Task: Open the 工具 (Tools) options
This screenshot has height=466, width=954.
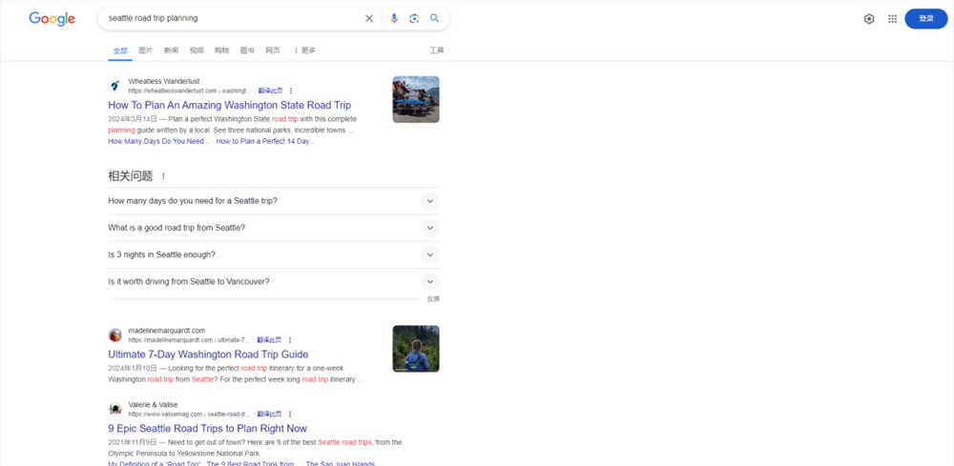Action: point(437,51)
